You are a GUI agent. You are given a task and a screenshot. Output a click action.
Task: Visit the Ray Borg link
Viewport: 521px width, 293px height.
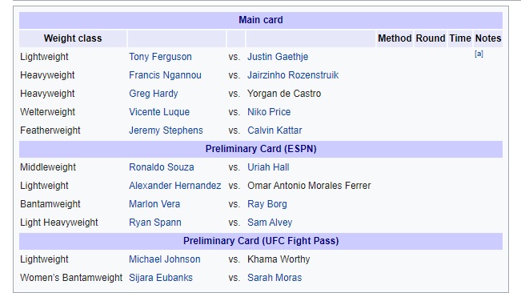(x=267, y=204)
